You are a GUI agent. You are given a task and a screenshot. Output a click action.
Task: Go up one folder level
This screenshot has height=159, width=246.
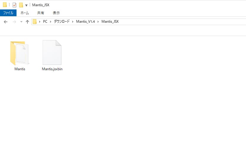point(27,22)
